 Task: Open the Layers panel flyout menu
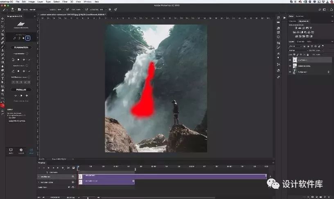[x=332, y=41]
